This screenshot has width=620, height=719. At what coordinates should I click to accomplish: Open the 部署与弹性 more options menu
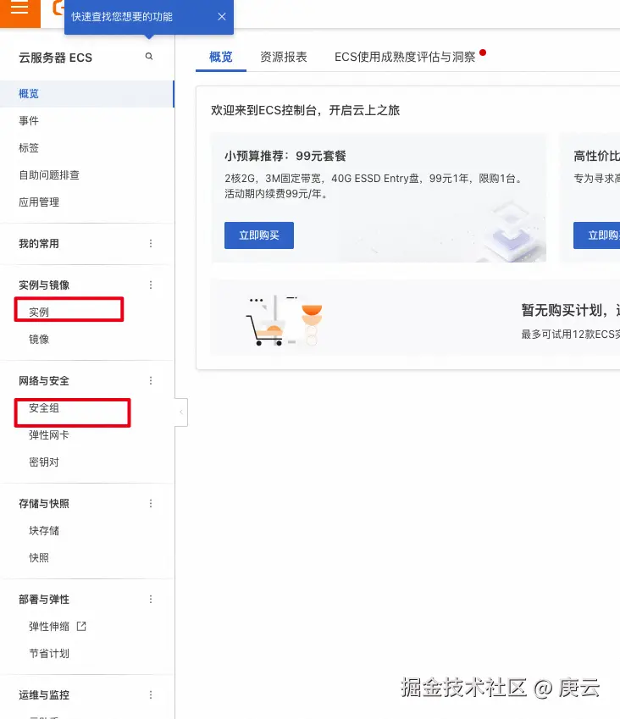coord(151,600)
